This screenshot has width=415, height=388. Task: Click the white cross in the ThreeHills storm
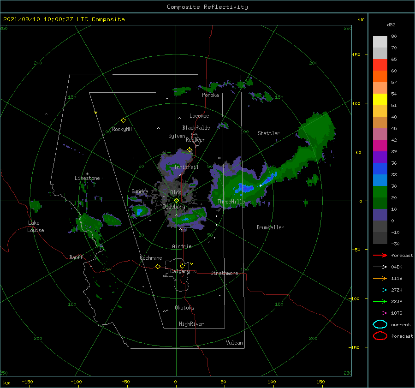pos(261,185)
